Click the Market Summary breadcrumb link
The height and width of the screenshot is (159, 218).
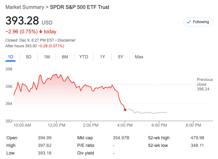pos(25,7)
